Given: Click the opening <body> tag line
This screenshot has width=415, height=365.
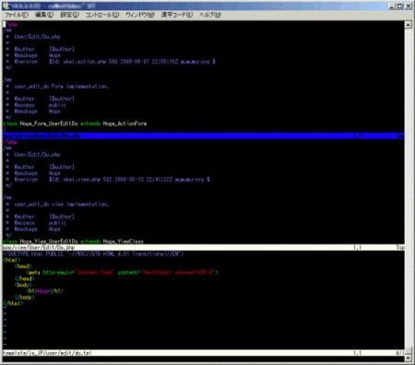Looking at the screenshot, I should 23,285.
